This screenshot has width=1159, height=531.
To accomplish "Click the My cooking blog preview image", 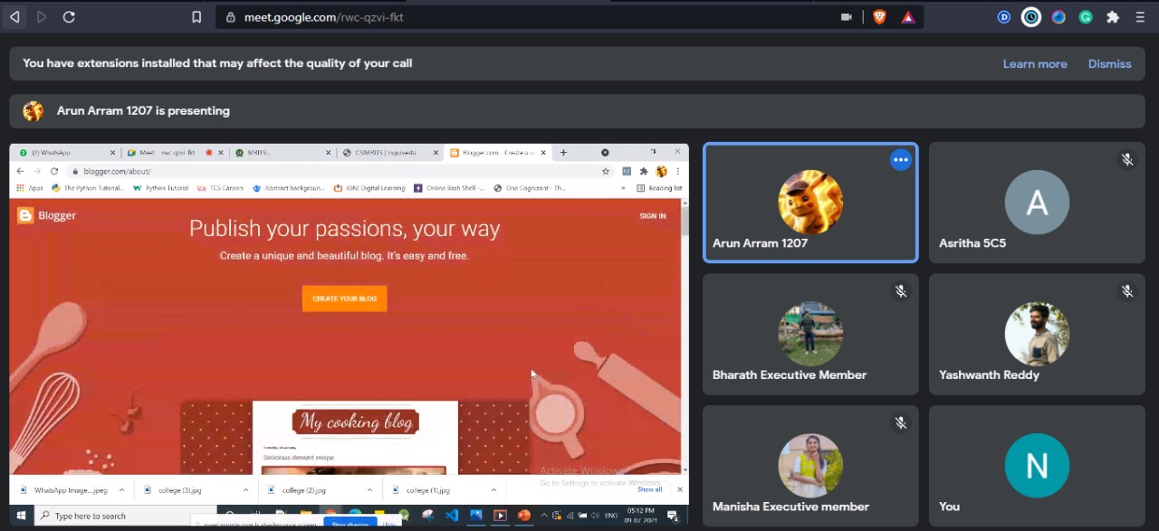I will point(355,438).
